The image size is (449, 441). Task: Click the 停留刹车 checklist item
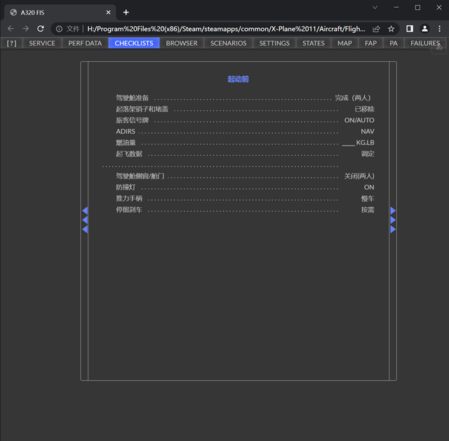(129, 209)
